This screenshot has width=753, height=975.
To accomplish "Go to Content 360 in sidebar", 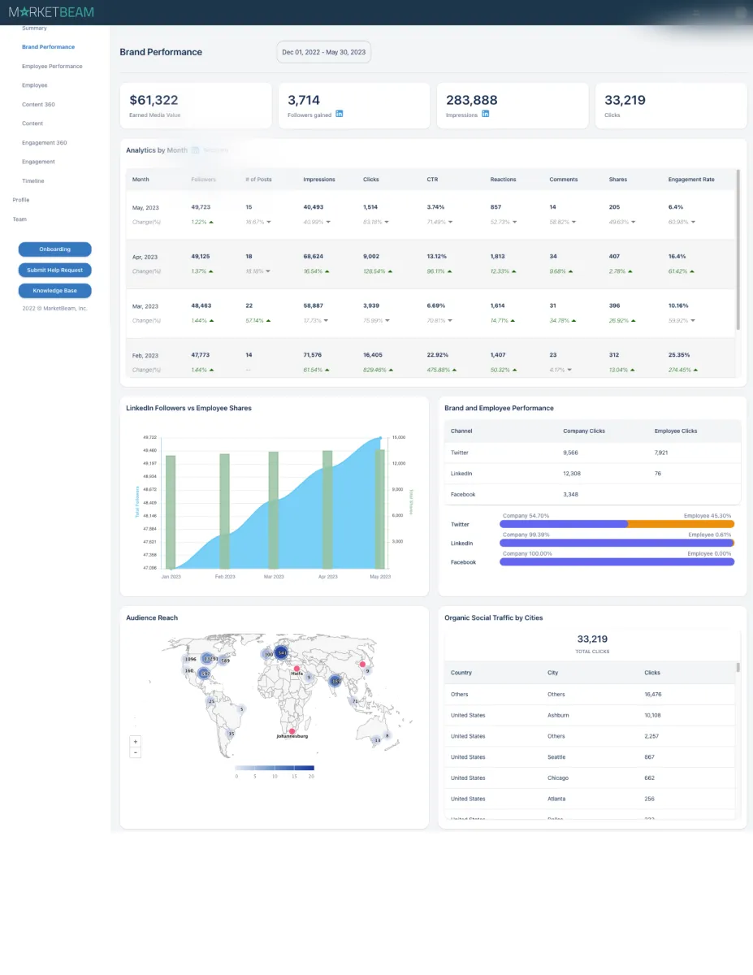I will (38, 105).
